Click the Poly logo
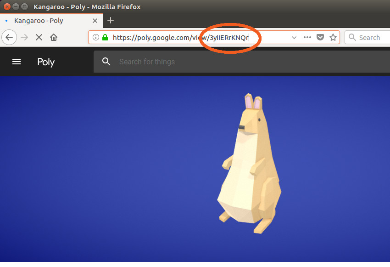The image size is (390, 267). pos(46,62)
